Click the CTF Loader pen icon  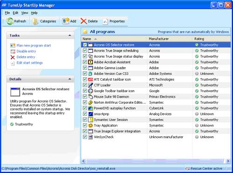(90, 85)
